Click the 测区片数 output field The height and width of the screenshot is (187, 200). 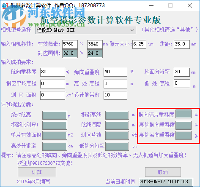117,135
